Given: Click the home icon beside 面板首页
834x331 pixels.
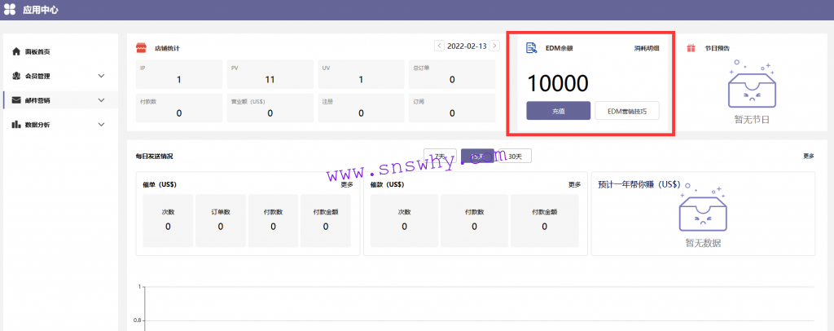Looking at the screenshot, I should tap(16, 51).
